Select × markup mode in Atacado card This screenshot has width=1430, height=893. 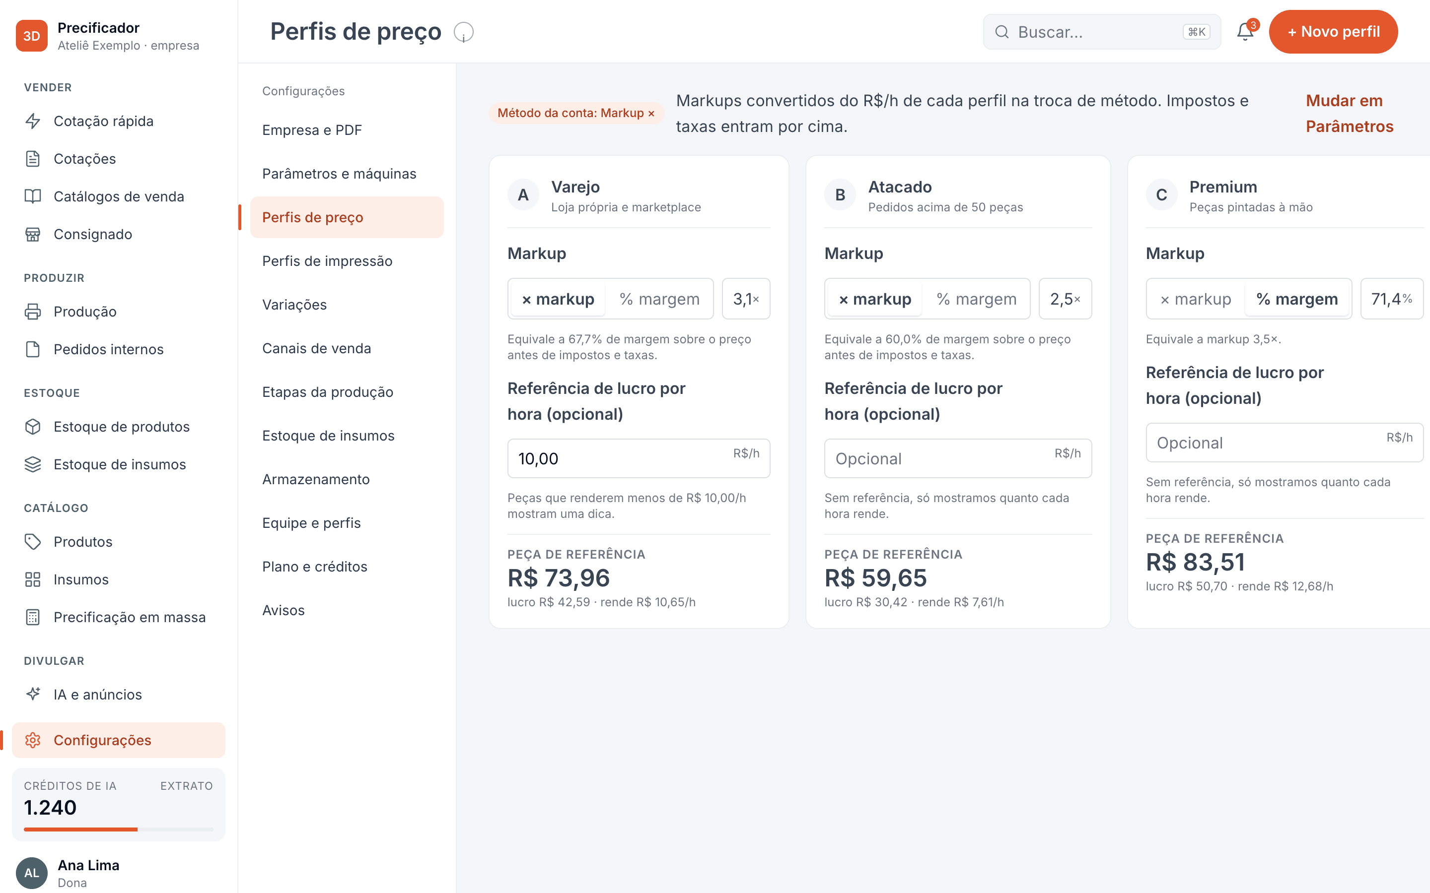pyautogui.click(x=875, y=300)
